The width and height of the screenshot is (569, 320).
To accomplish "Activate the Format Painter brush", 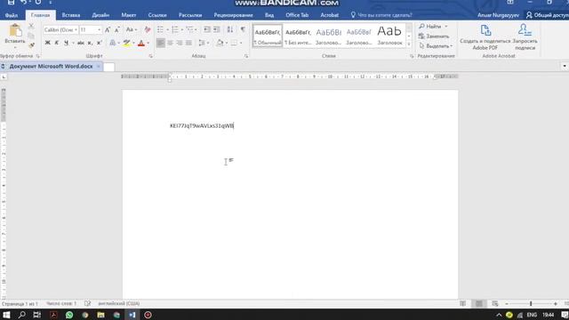I will (31, 45).
